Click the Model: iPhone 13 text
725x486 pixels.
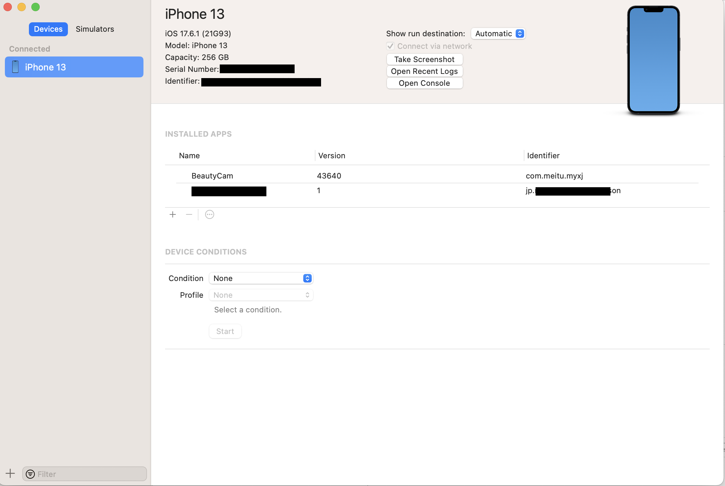[196, 45]
